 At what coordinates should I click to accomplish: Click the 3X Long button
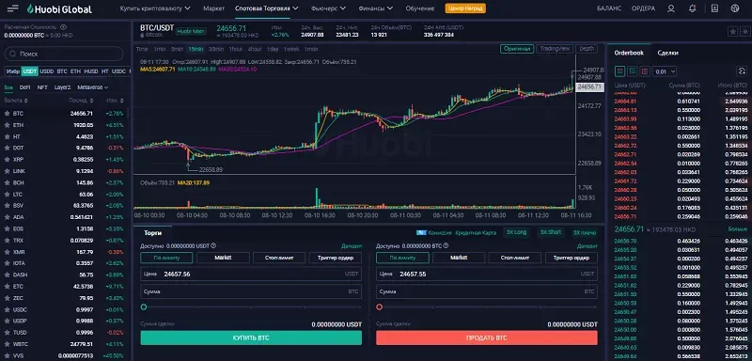(x=516, y=232)
